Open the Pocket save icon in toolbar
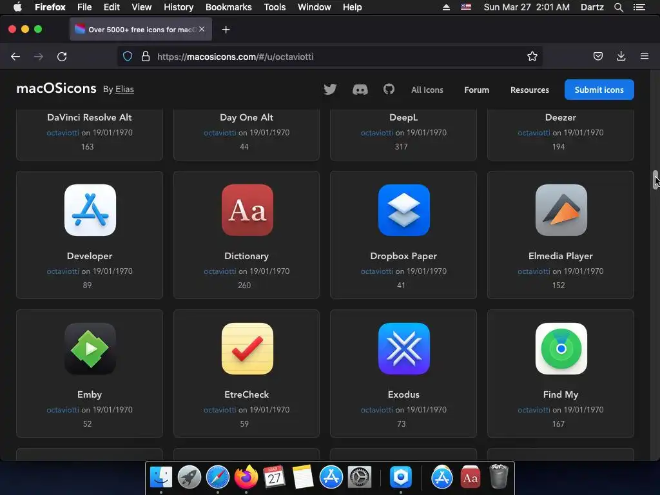 (x=597, y=57)
